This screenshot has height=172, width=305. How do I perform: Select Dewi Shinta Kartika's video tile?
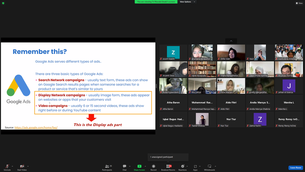click(260, 69)
